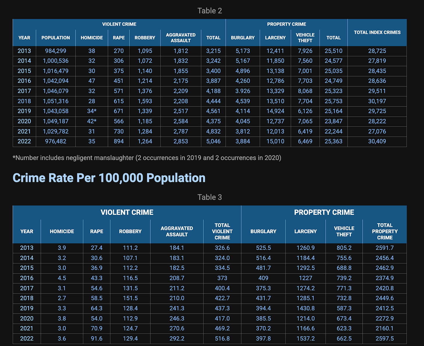Viewport: 424px width, 346px height.
Task: Click aggravated assault rate "292.2"
Action: tap(177, 339)
